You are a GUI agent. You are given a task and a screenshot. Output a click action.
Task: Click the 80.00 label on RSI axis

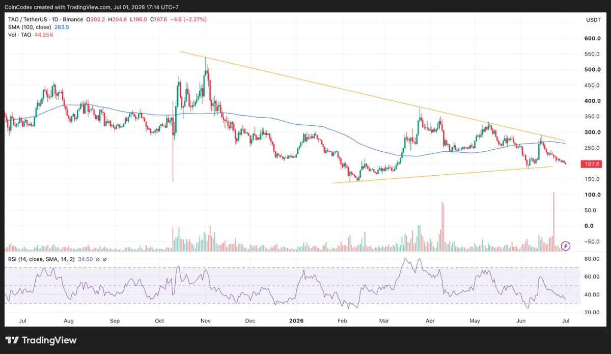[x=591, y=259]
